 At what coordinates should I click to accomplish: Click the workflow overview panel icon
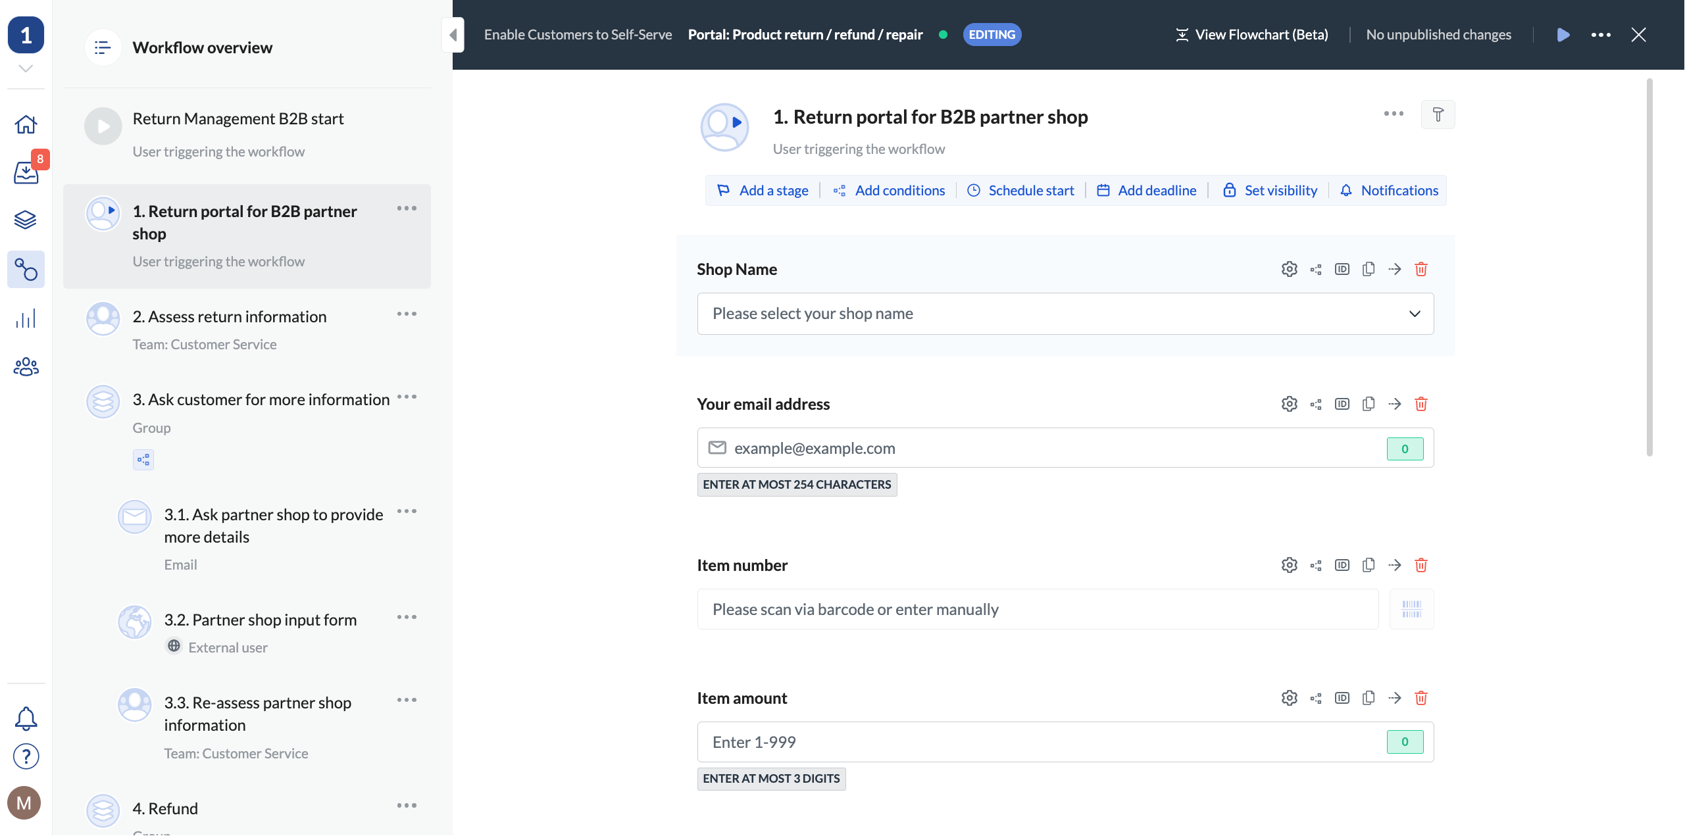[x=101, y=46]
